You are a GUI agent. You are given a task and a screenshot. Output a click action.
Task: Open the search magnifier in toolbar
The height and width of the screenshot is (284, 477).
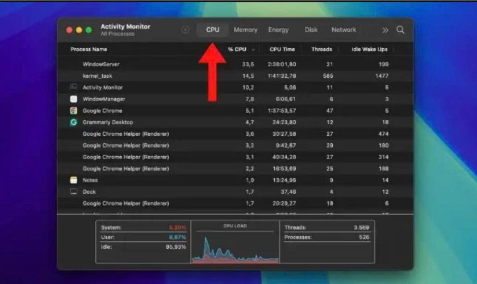[400, 30]
